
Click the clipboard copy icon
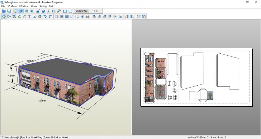pos(82,16)
